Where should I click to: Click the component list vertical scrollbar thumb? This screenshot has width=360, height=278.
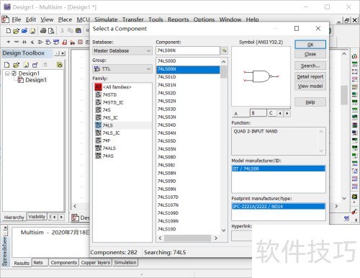[223, 72]
